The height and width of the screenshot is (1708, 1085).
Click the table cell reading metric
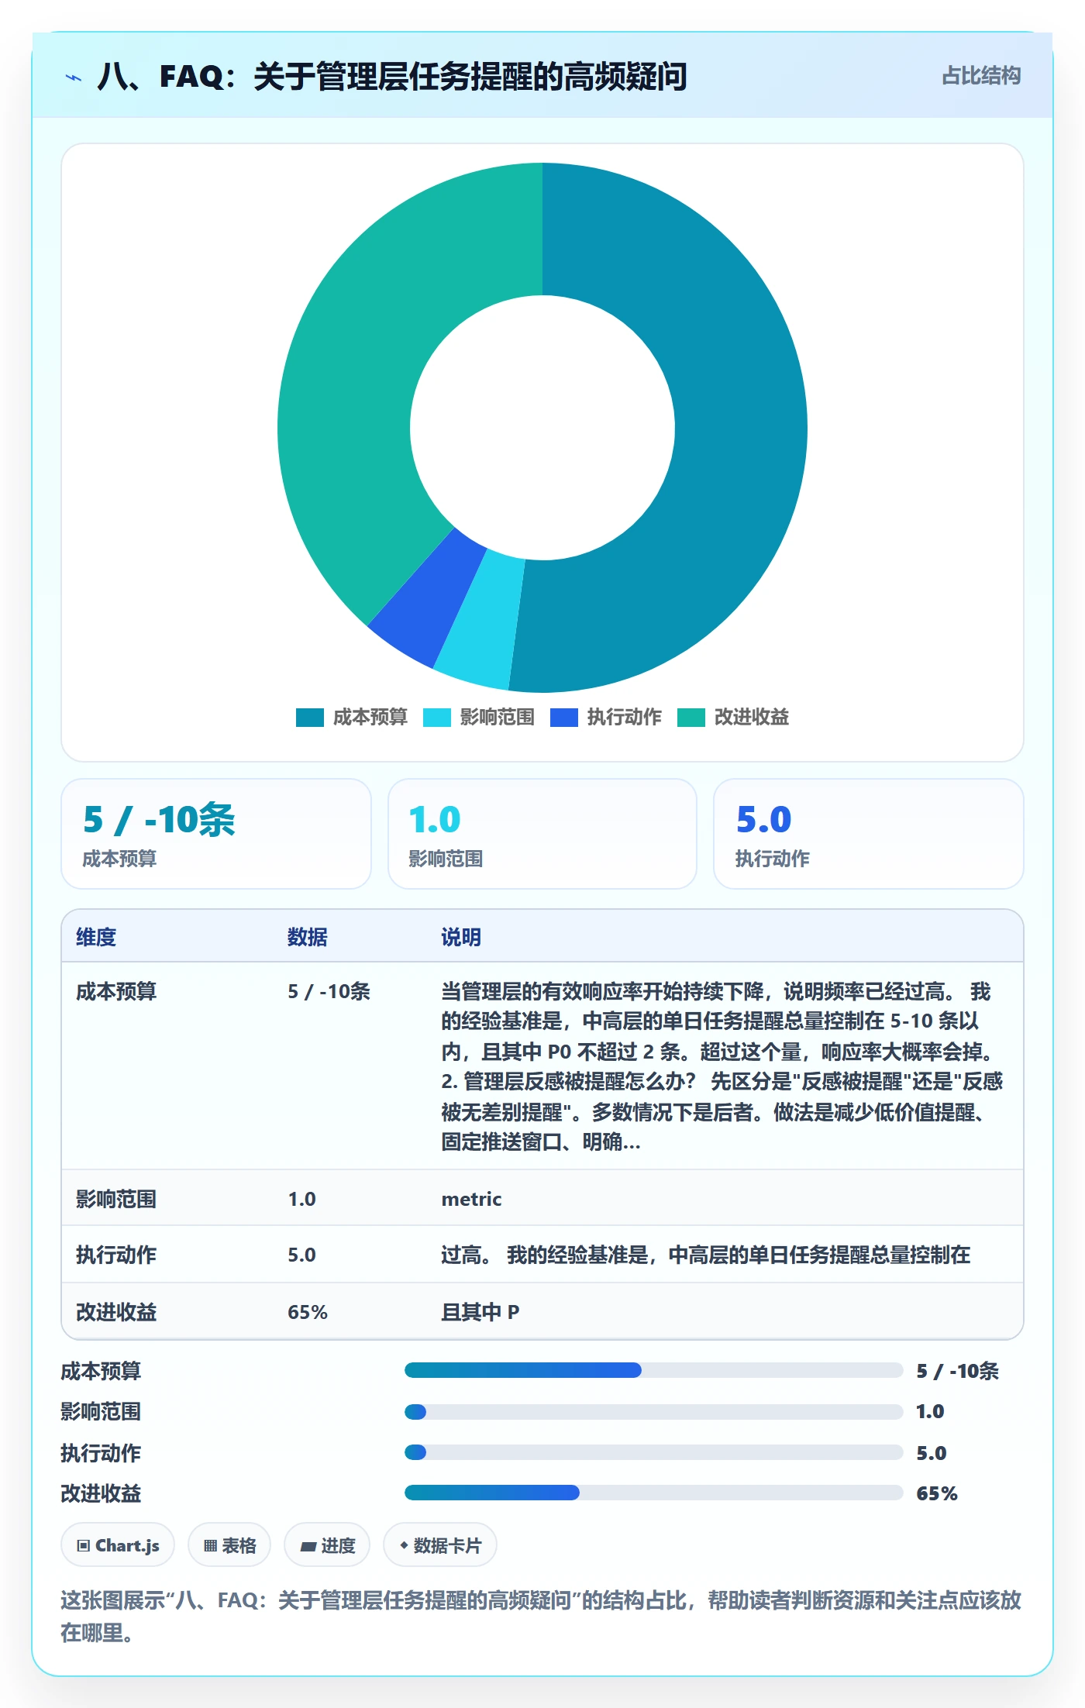click(471, 1199)
